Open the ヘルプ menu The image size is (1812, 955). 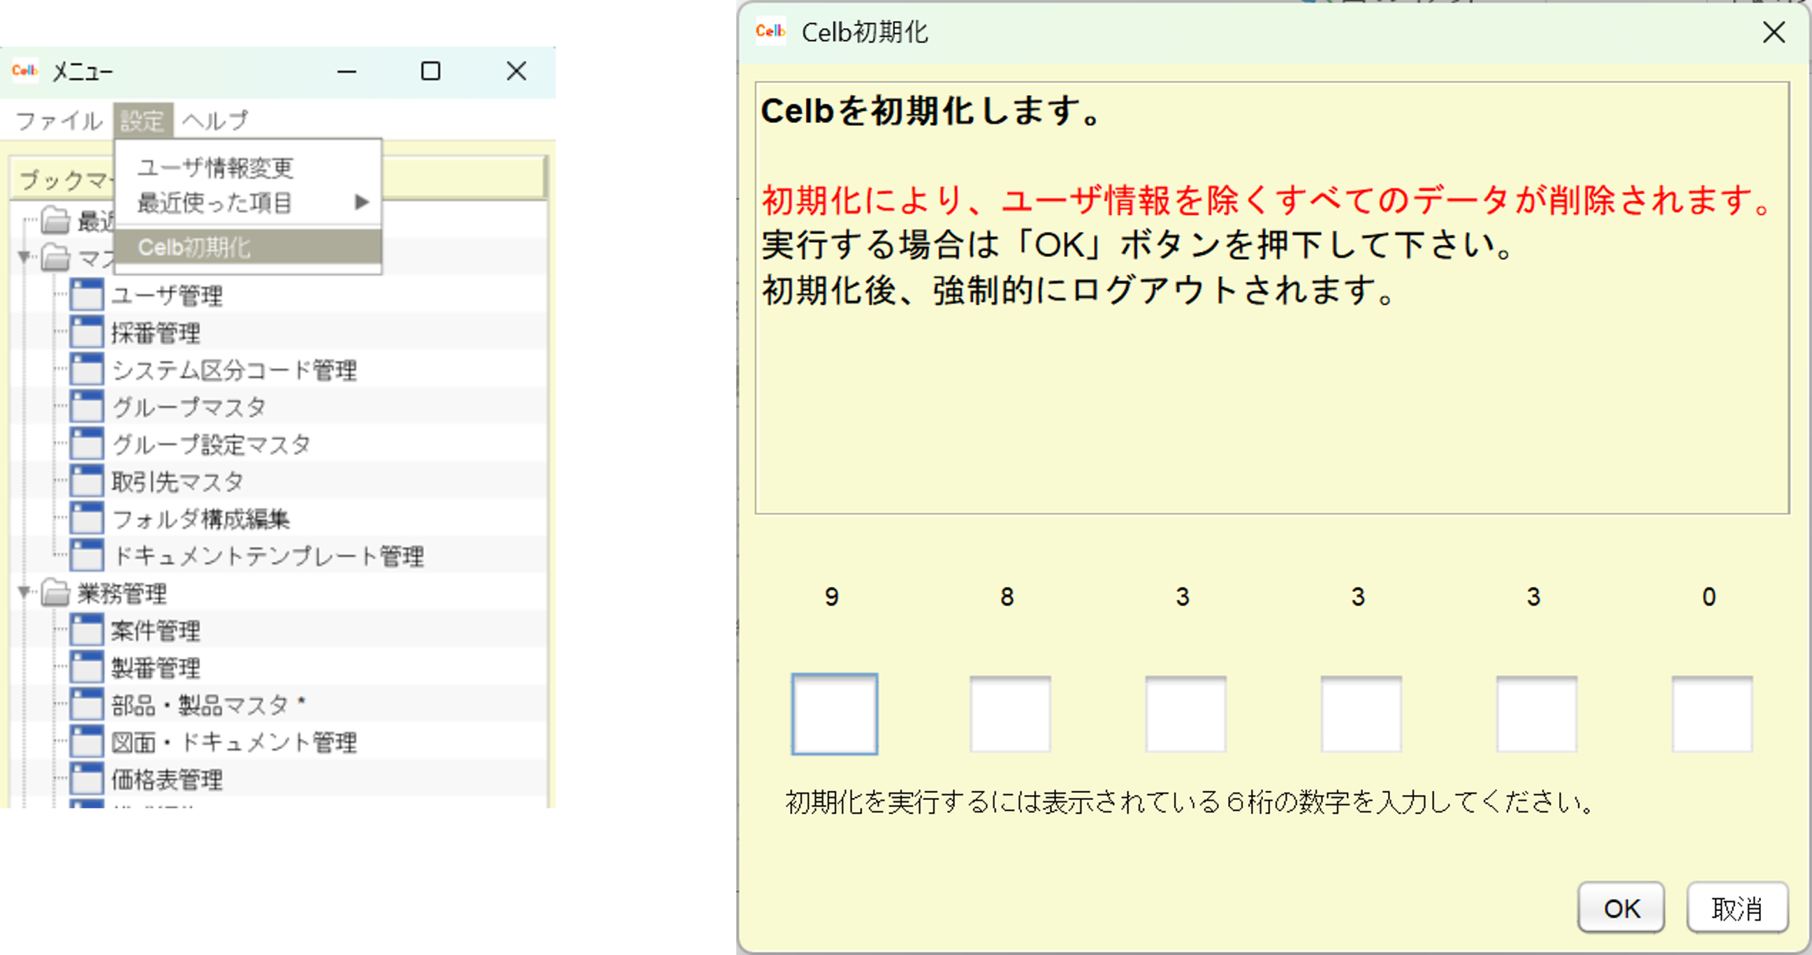[x=215, y=121]
